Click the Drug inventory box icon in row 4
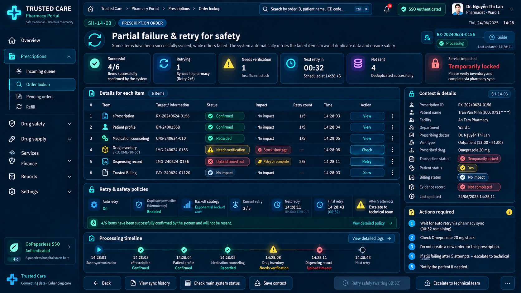 click(105, 150)
